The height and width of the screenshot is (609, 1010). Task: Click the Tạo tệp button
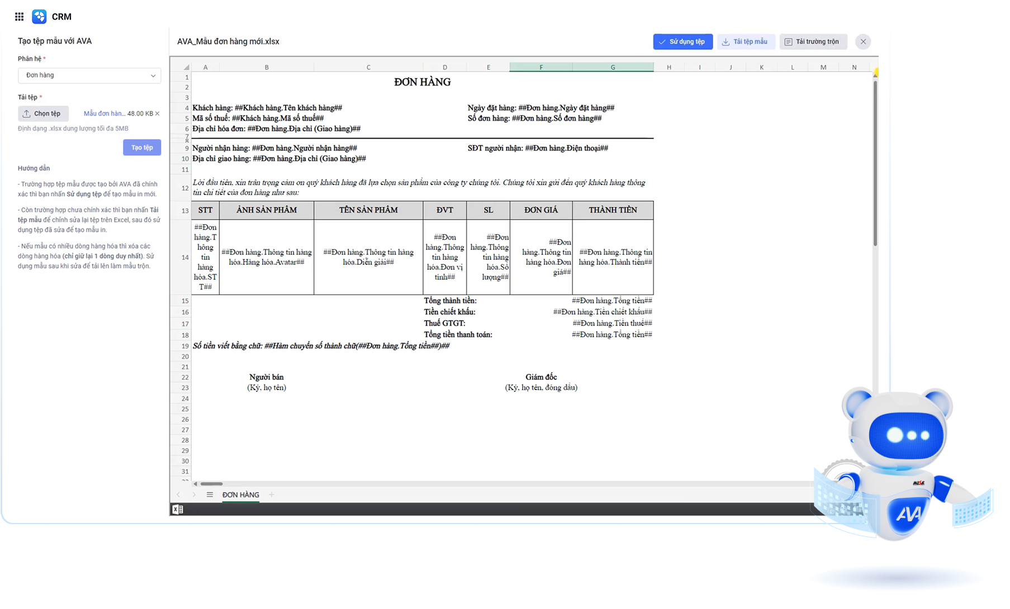(142, 148)
